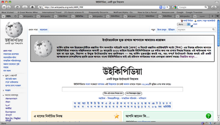The height and width of the screenshot is (125, 220).
Task: Open the Auto font selection dropdown
Action: 184,24
